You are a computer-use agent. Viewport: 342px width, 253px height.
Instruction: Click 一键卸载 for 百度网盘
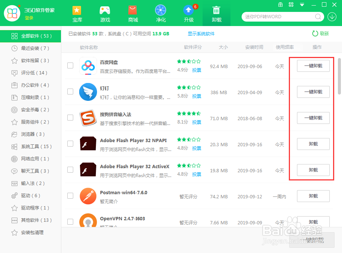point(313,65)
